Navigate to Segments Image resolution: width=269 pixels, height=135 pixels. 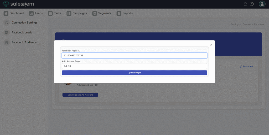(x=102, y=13)
